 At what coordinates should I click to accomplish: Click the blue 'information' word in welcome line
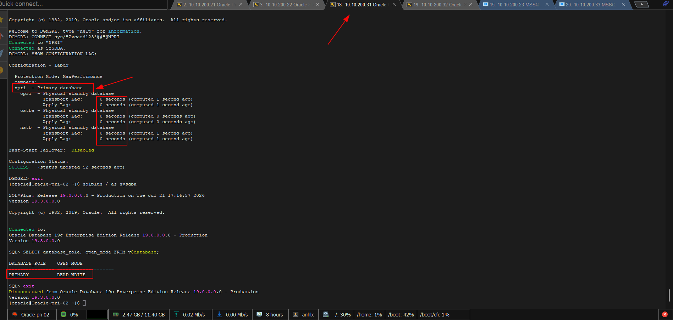tap(124, 31)
